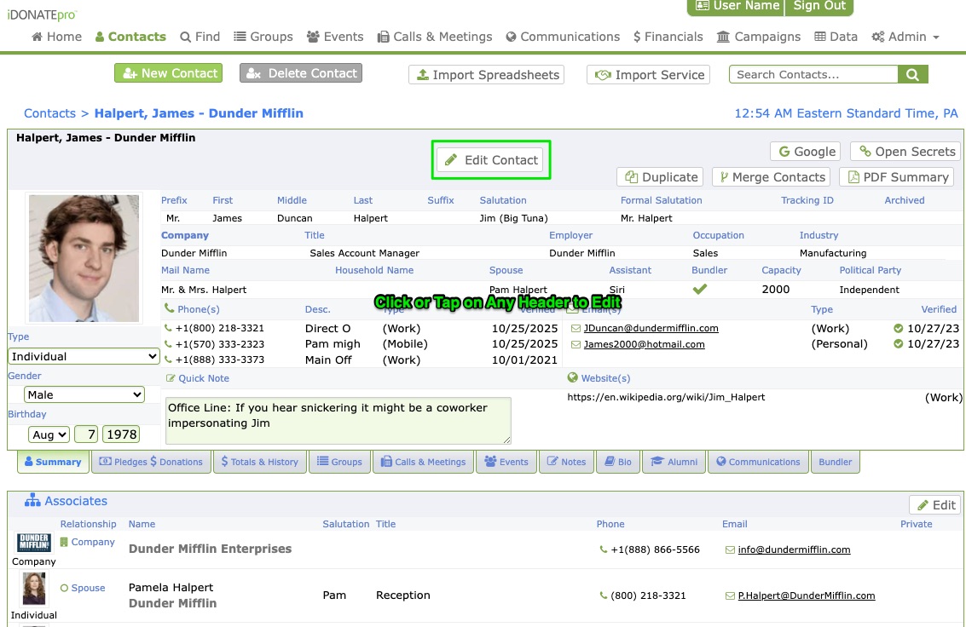The height and width of the screenshot is (627, 966).
Task: Click Open Secrets button
Action: point(905,152)
